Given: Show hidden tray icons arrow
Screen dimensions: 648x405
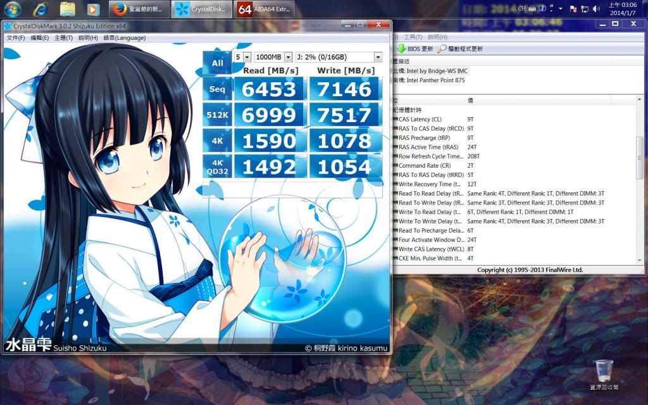Looking at the screenshot, I should point(561,8).
